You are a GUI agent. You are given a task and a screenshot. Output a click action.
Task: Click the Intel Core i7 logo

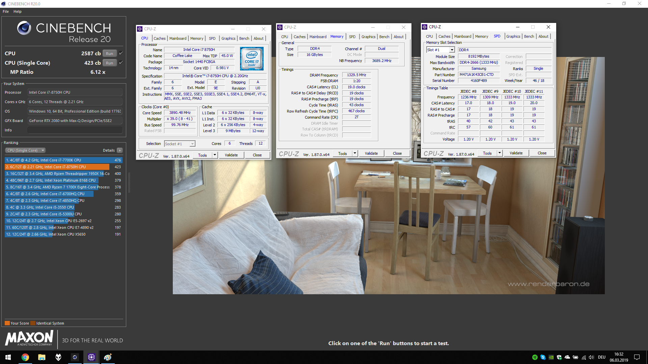tap(252, 59)
